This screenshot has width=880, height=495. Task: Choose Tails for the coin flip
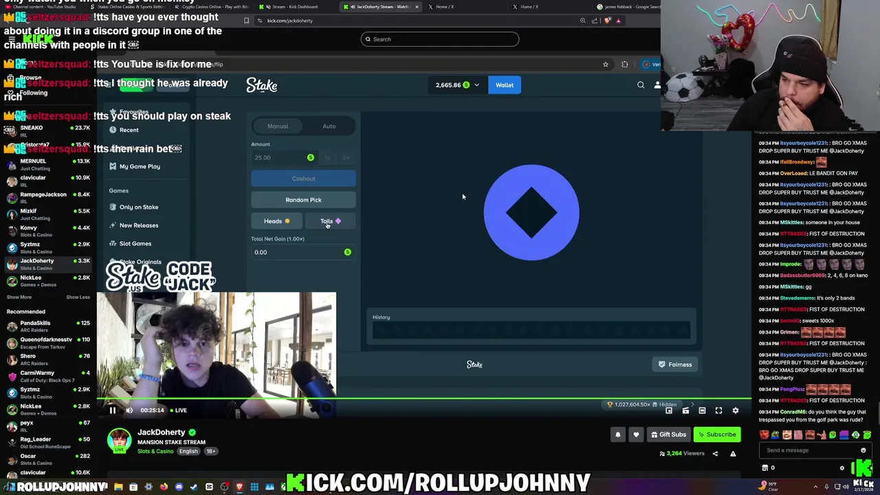click(x=331, y=221)
